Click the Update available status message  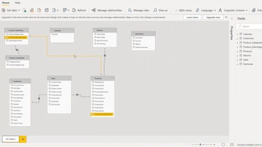(249, 145)
